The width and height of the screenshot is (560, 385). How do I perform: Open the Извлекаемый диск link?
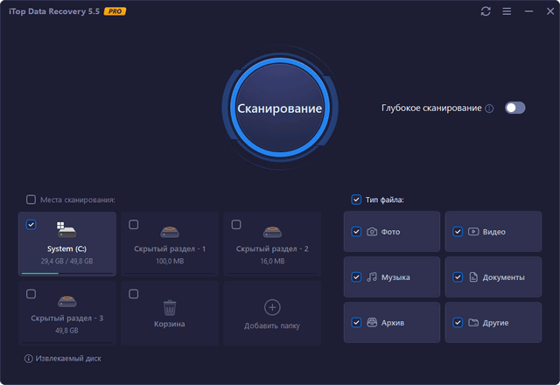coord(68,359)
